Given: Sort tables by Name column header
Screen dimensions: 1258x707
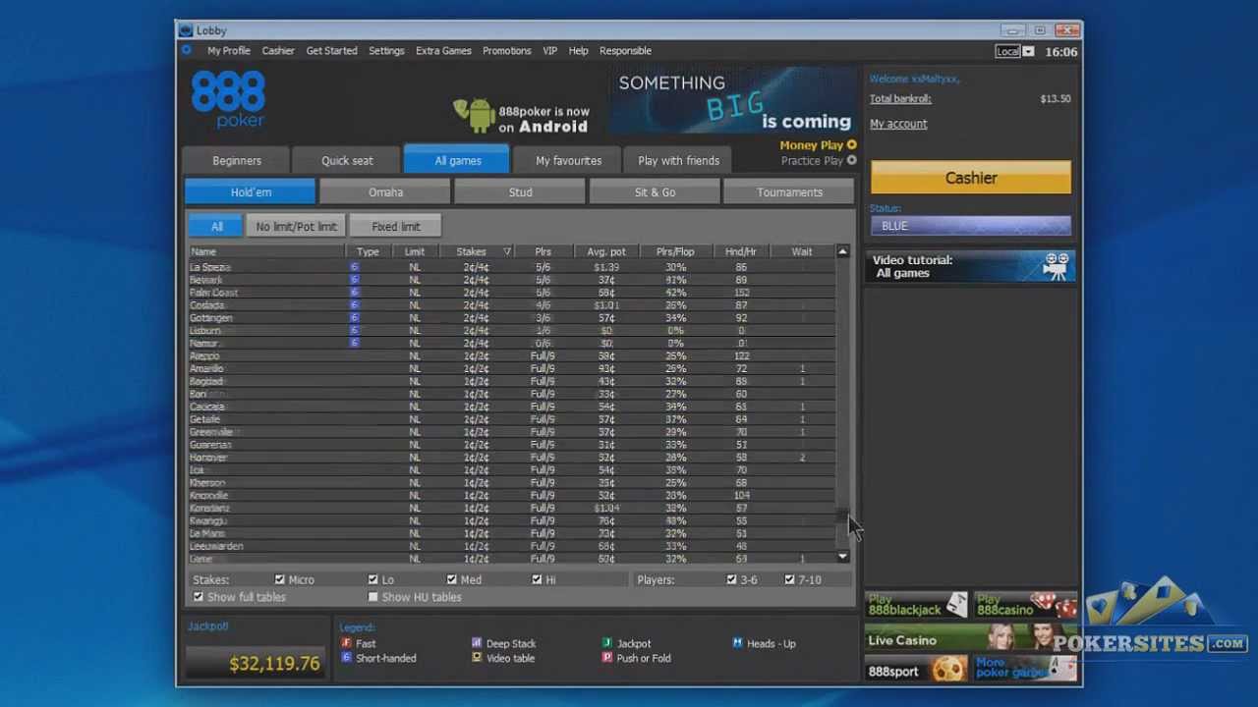Looking at the screenshot, I should click(x=266, y=252).
